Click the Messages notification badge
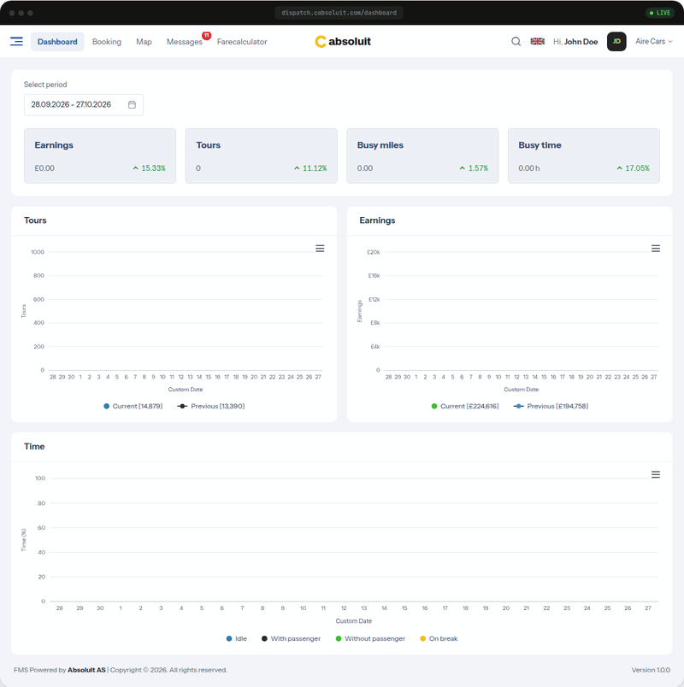The height and width of the screenshot is (687, 684). pyautogui.click(x=206, y=35)
